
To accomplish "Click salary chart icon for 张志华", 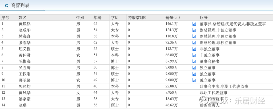I will pyautogui.click(x=194, y=43).
